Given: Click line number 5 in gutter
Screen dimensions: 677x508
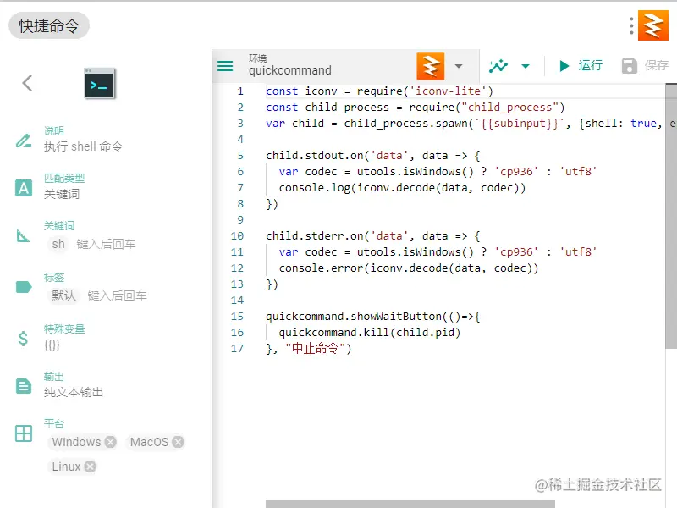Looking at the screenshot, I should (240, 156).
